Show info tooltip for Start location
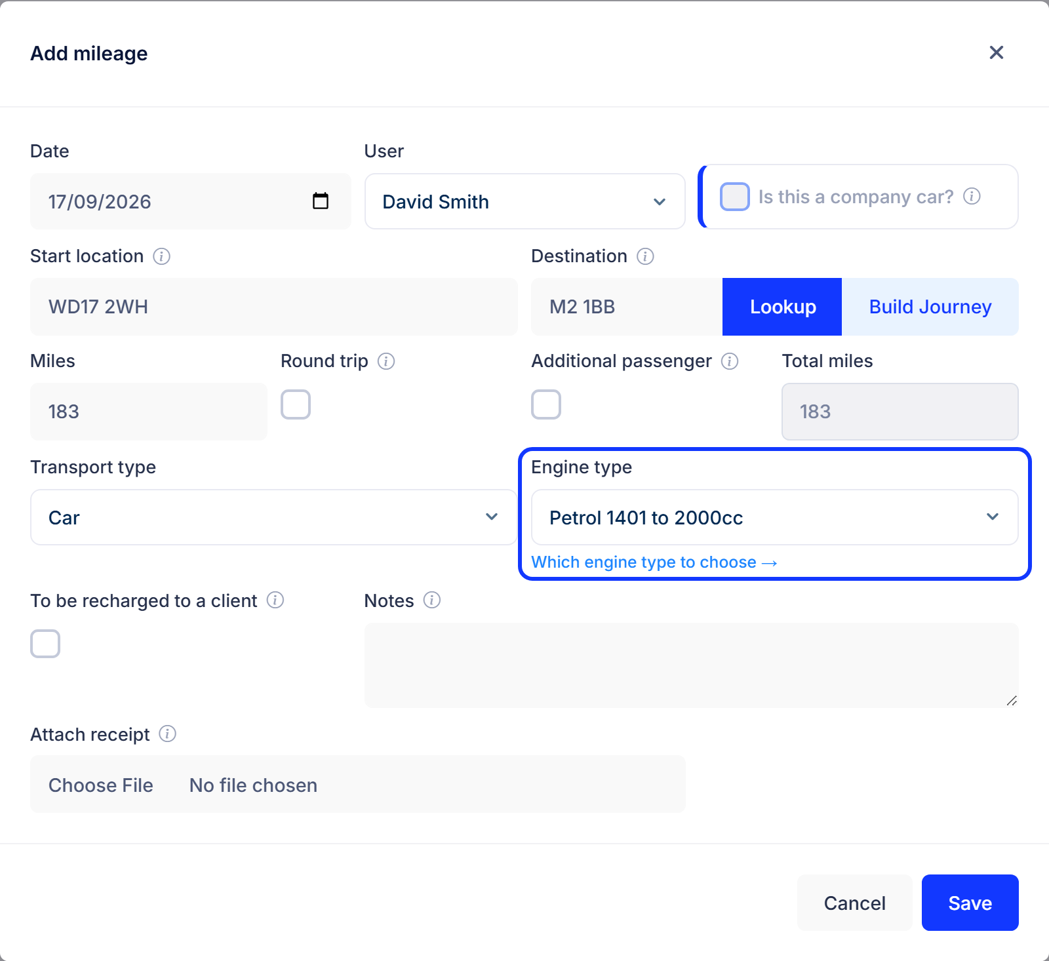This screenshot has width=1049, height=961. click(x=161, y=256)
